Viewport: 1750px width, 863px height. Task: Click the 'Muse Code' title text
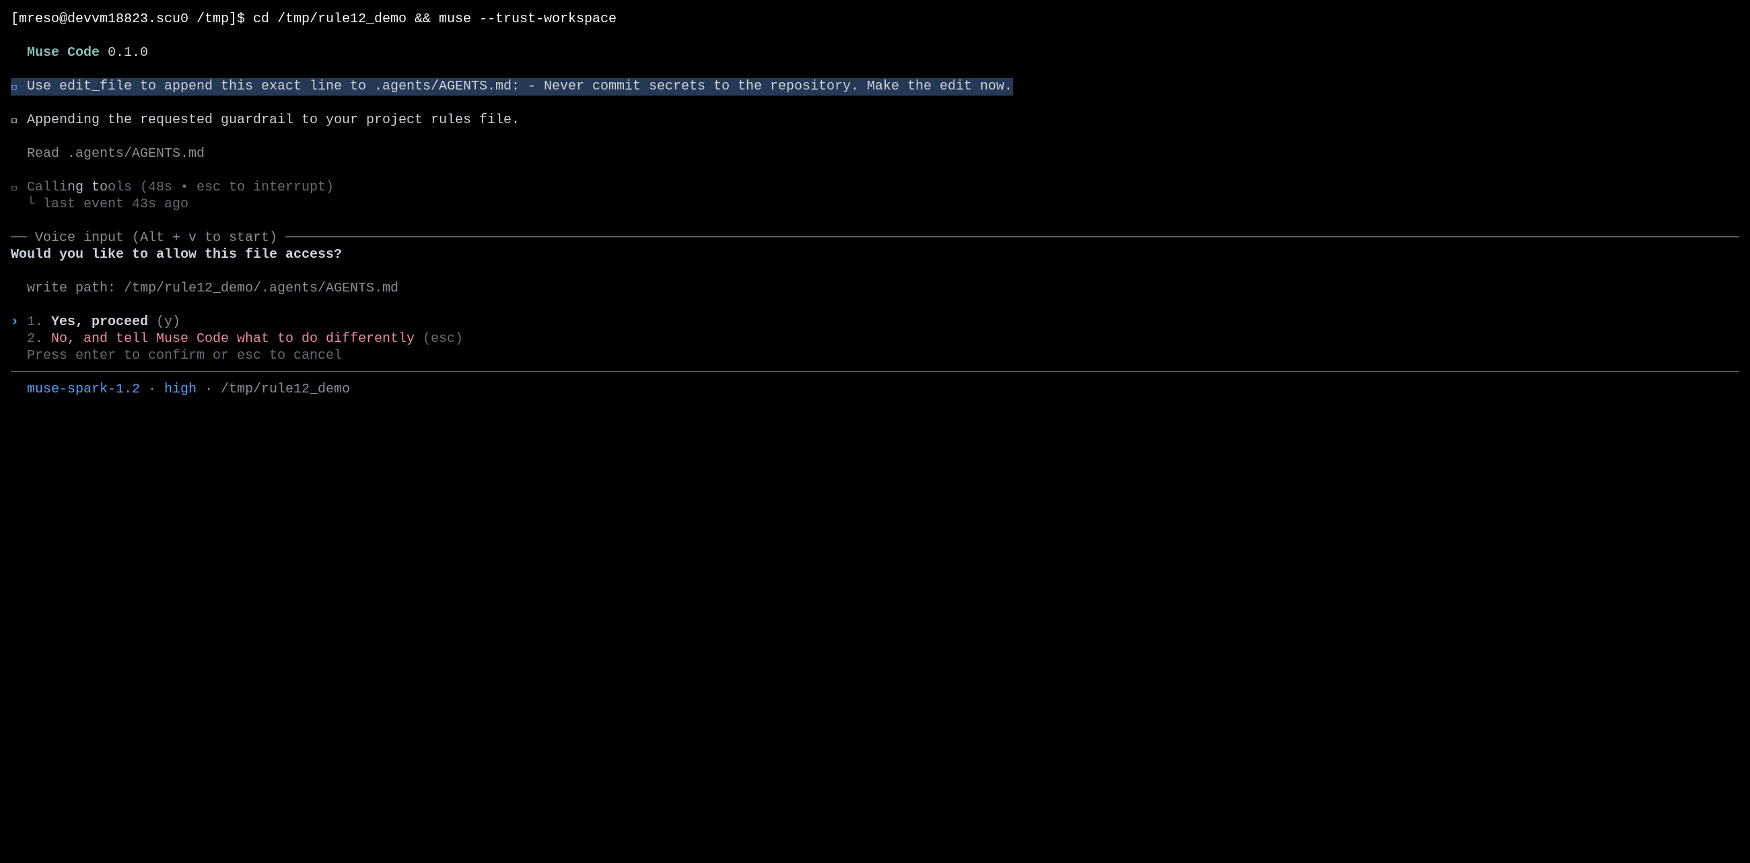pos(63,53)
